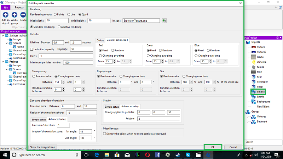283x159 pixels.
Task: Click the Transparency Between 153 spinner
Action: point(63,82)
